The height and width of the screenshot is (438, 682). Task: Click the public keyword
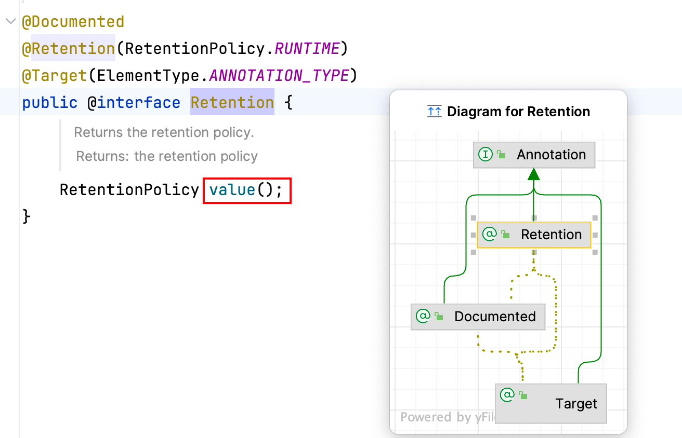[x=50, y=103]
